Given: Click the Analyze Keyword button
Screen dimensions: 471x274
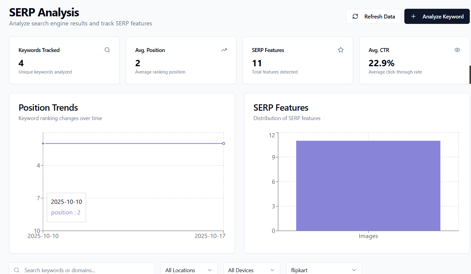Looking at the screenshot, I should [x=437, y=16].
